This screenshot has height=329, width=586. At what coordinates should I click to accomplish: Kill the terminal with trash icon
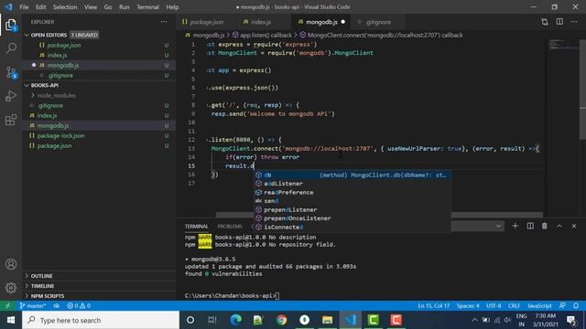pos(545,226)
